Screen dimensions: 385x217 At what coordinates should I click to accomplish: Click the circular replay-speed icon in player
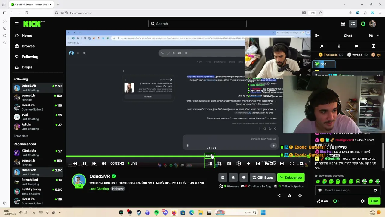pos(239,163)
